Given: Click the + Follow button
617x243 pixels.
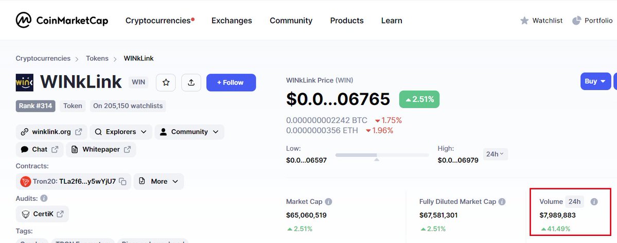Looking at the screenshot, I should pos(231,82).
